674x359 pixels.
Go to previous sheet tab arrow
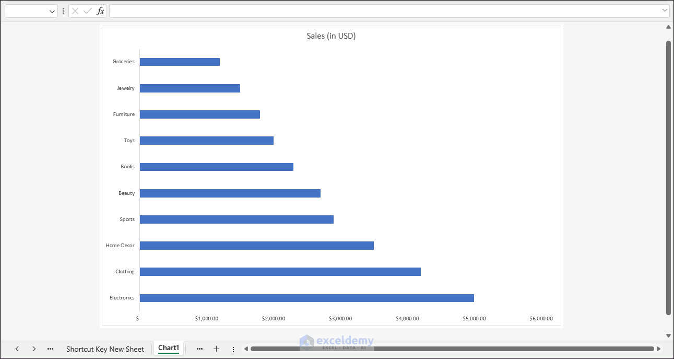pos(17,349)
